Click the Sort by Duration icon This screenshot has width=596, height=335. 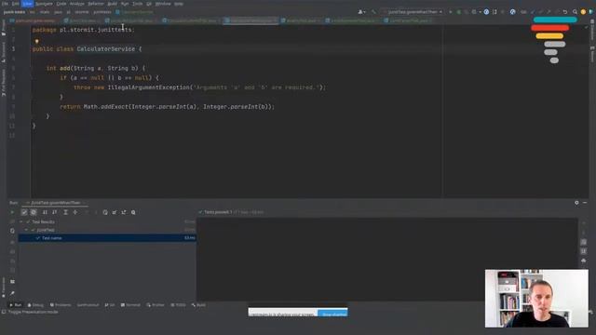pyautogui.click(x=55, y=212)
